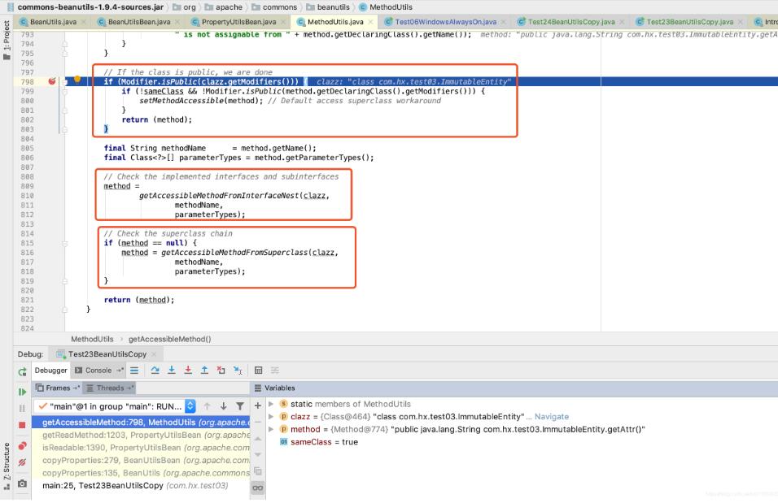This screenshot has width=778, height=503.
Task: Open the "main" thread selector dropdown
Action: coord(190,405)
